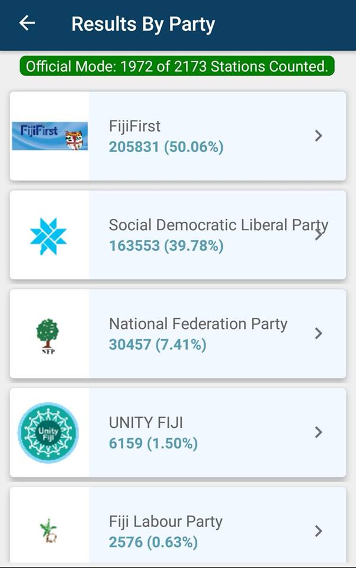Expand FijiFirst results with chevron
The image size is (356, 568).
point(319,136)
